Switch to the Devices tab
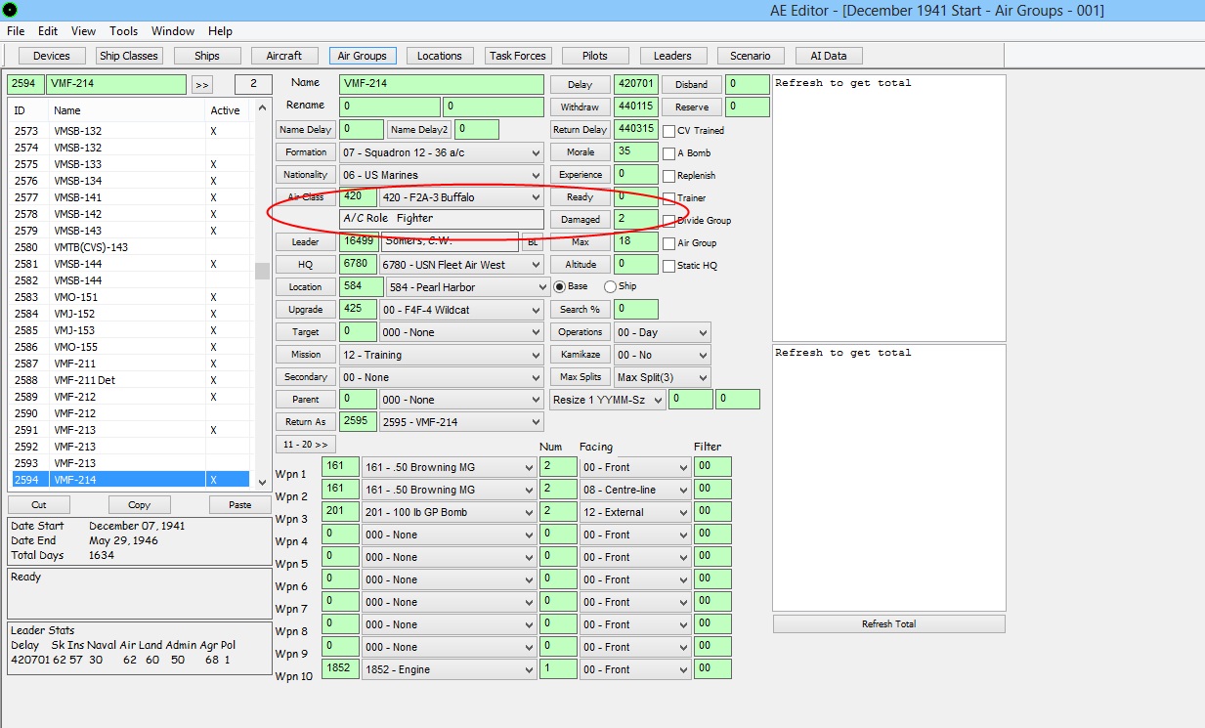1205x728 pixels. (x=52, y=56)
